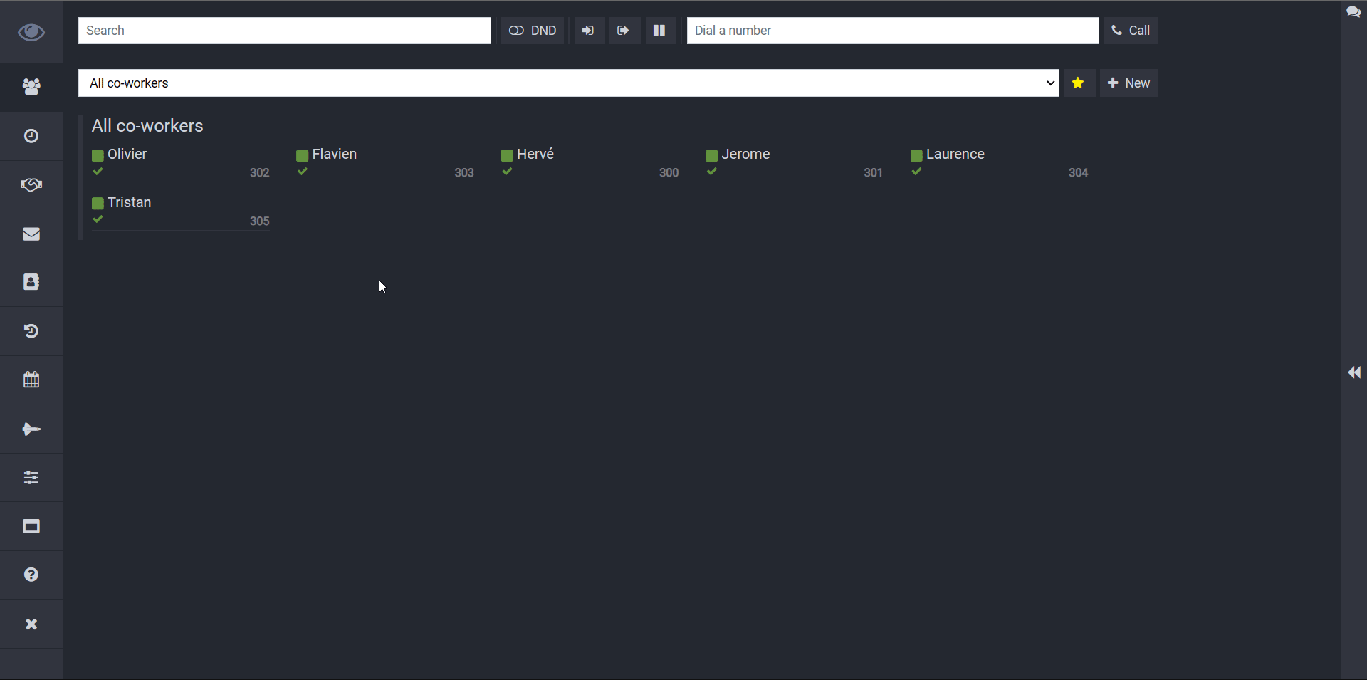The width and height of the screenshot is (1367, 680).
Task: Open the help question mark icon
Action: [31, 575]
